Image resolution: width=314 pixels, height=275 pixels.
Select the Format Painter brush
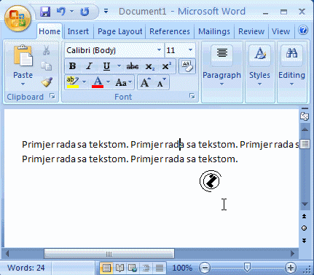pos(47,82)
